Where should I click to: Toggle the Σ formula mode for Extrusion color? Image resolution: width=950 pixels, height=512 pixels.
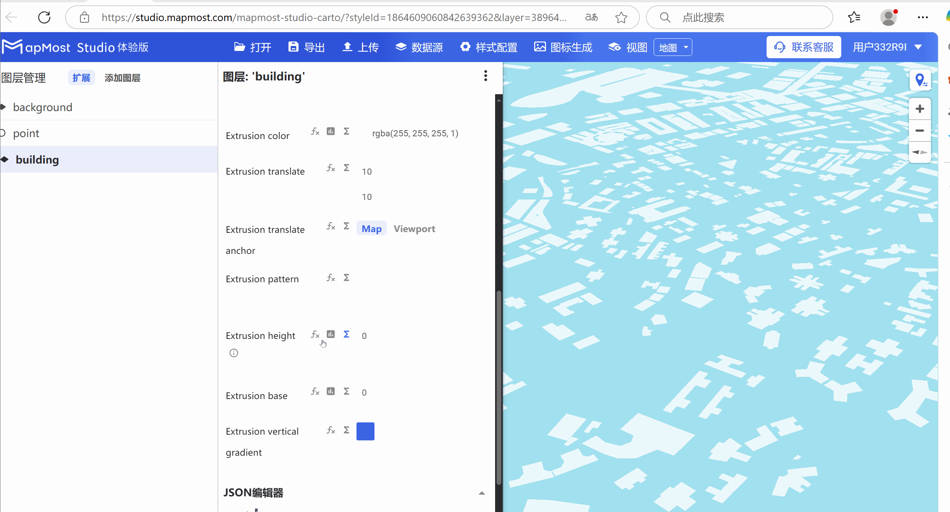pyautogui.click(x=346, y=131)
